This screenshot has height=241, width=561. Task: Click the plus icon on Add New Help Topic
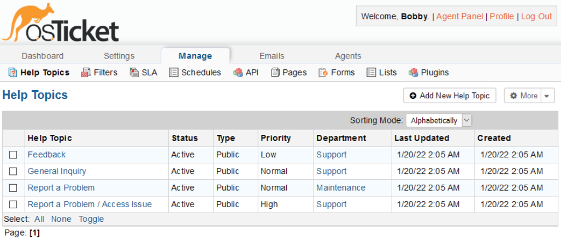pos(413,96)
